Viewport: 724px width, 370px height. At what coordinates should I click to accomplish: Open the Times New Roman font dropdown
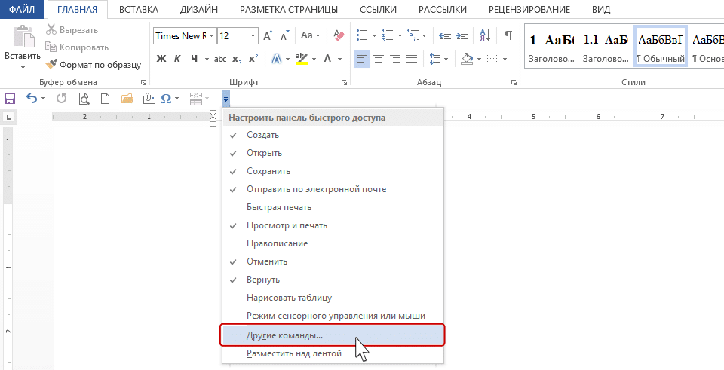click(x=210, y=35)
